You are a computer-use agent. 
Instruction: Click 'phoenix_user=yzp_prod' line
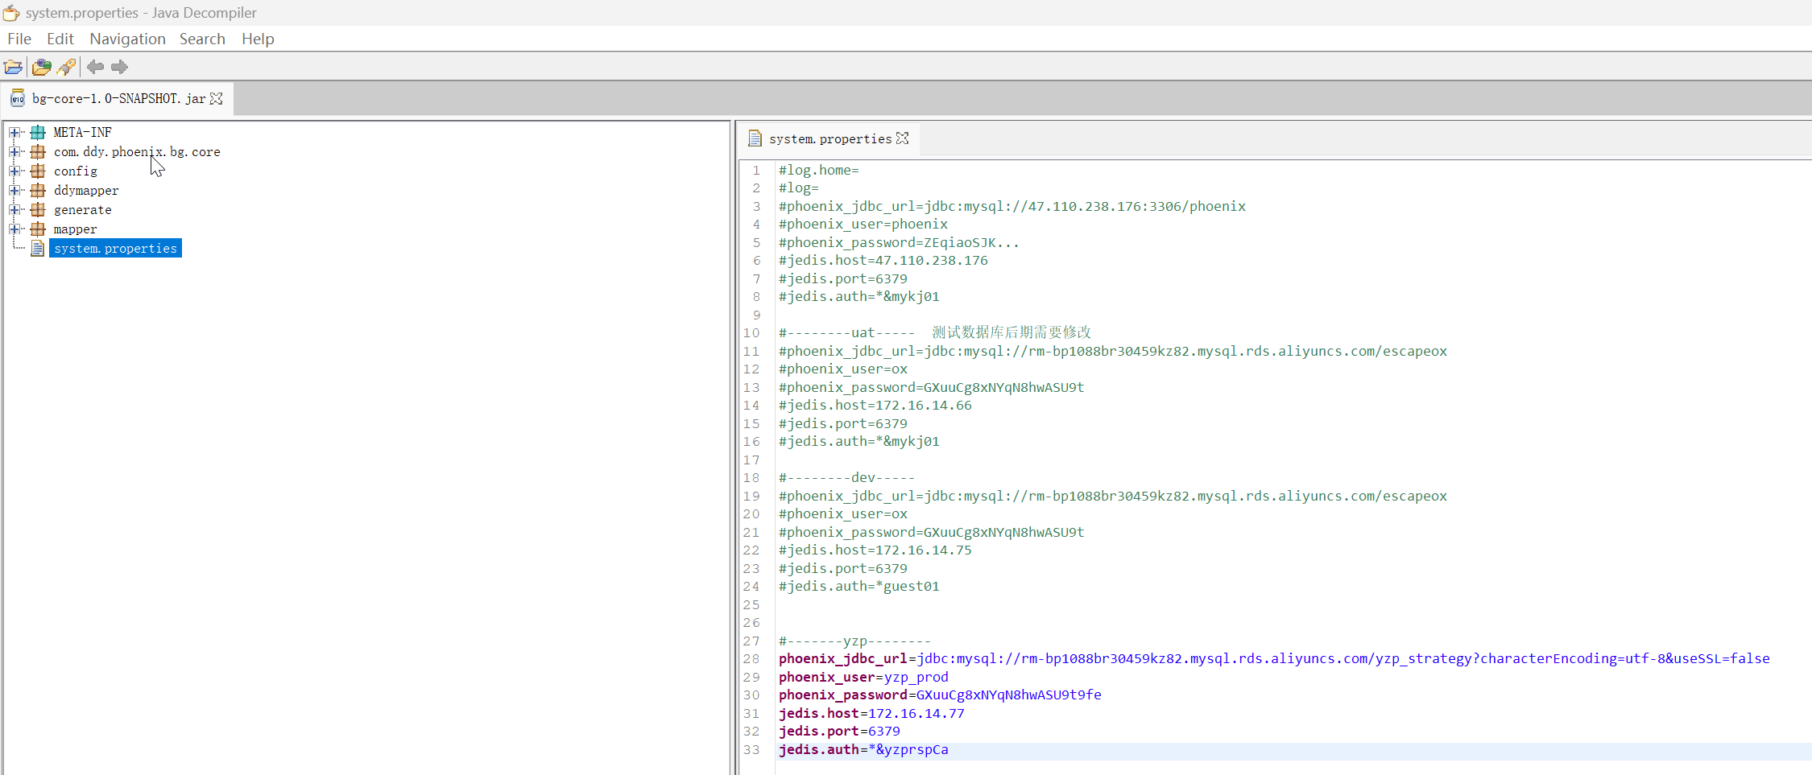tap(863, 677)
